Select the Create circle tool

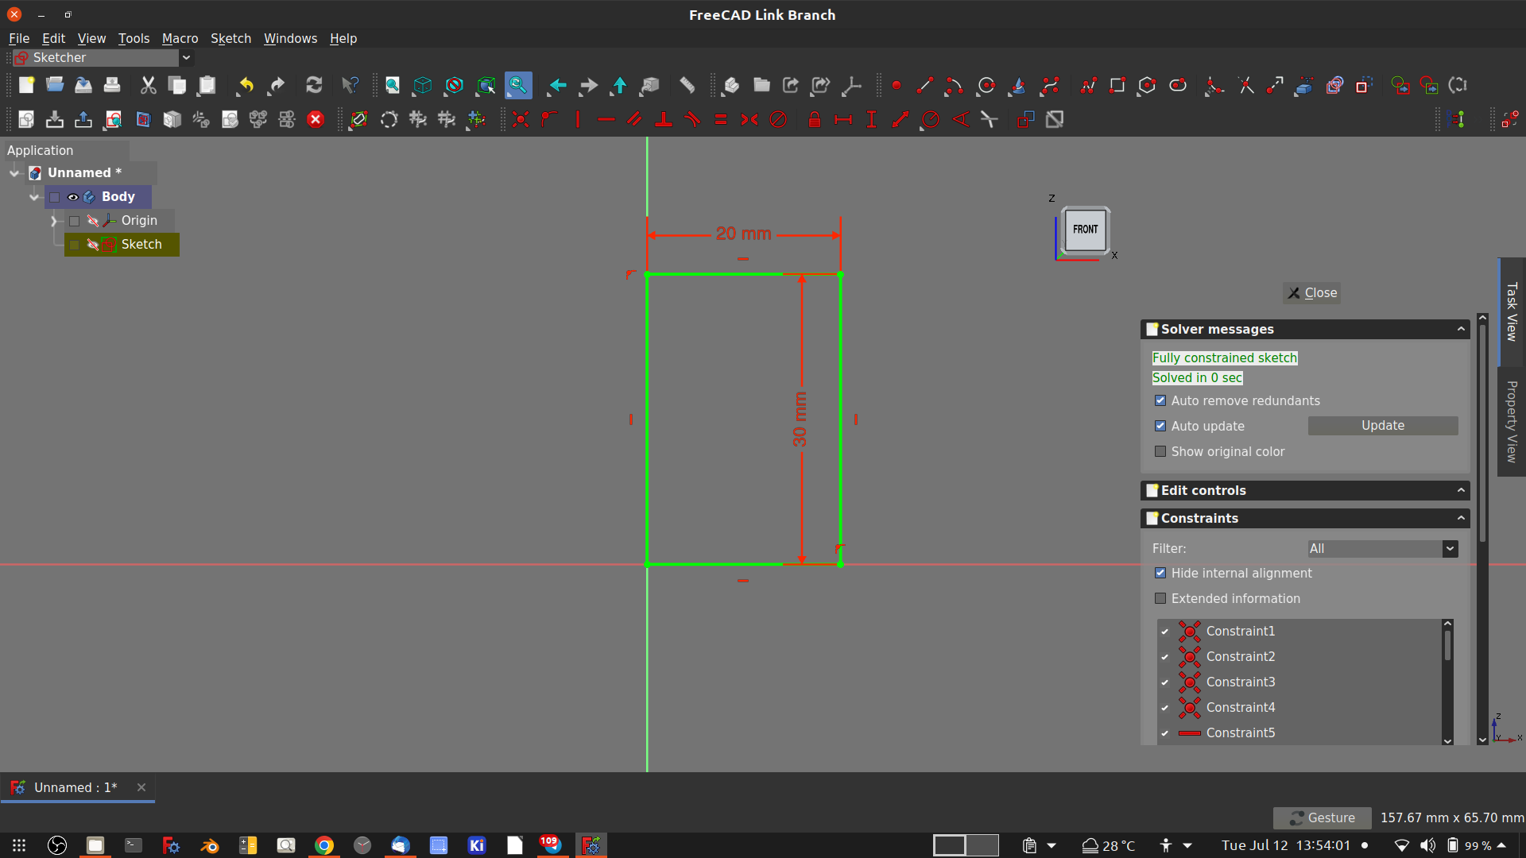tap(986, 85)
